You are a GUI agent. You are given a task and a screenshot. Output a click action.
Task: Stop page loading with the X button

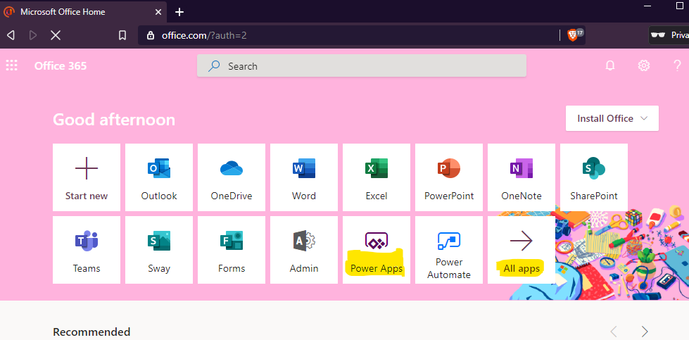coord(56,35)
